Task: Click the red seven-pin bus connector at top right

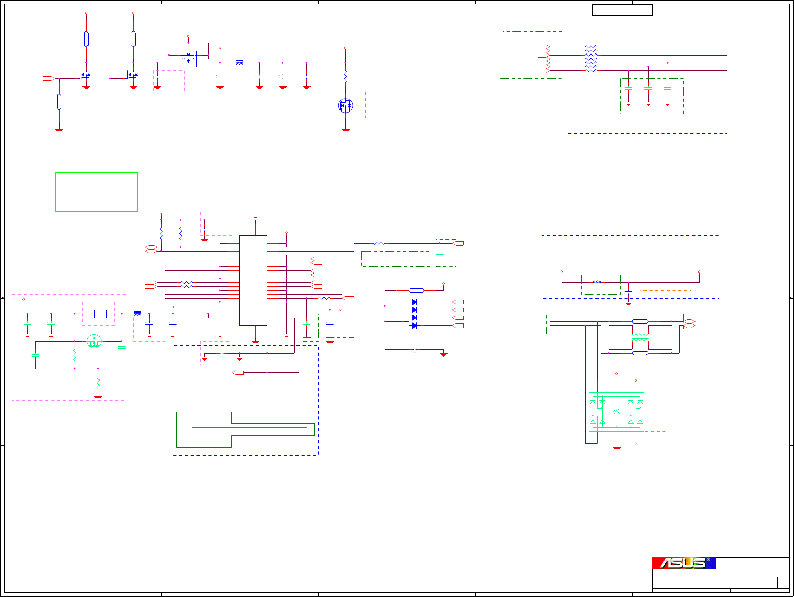Action: (543, 59)
